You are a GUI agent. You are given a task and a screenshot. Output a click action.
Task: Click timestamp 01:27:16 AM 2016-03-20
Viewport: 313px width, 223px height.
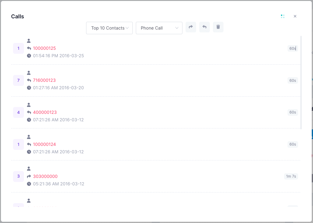point(58,88)
